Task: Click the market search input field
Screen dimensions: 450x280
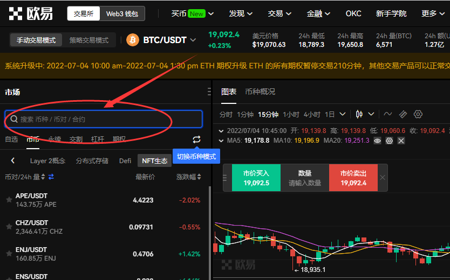Action: [x=104, y=119]
